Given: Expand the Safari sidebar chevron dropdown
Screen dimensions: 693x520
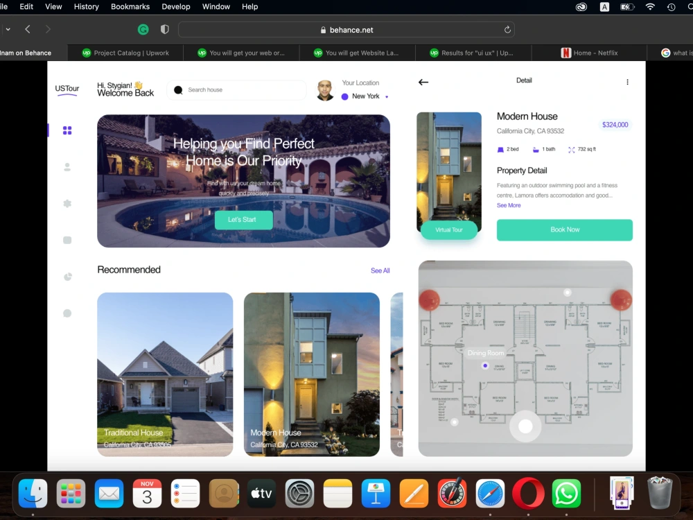Looking at the screenshot, I should click(8, 29).
